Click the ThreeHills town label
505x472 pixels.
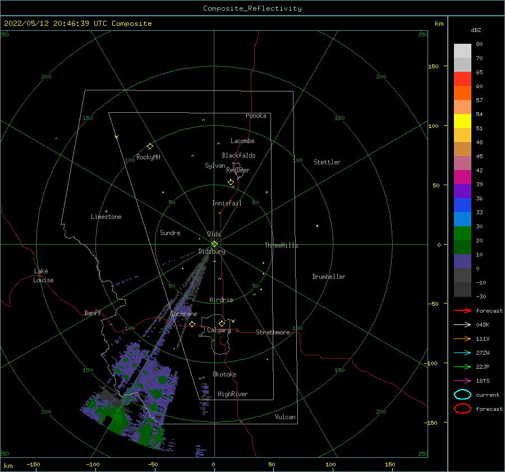281,245
